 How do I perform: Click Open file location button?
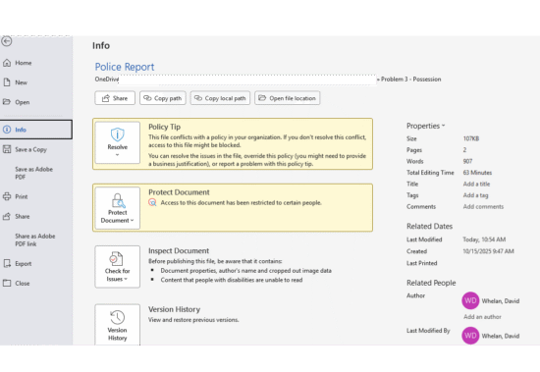point(288,98)
